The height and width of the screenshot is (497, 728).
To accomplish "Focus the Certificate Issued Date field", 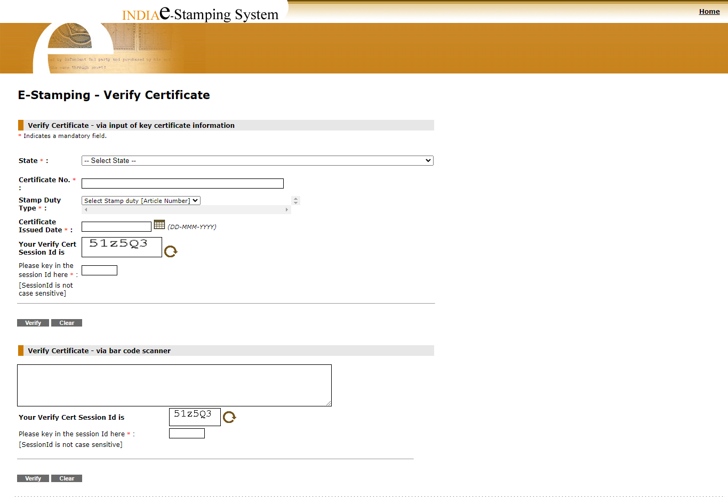I will tap(116, 227).
